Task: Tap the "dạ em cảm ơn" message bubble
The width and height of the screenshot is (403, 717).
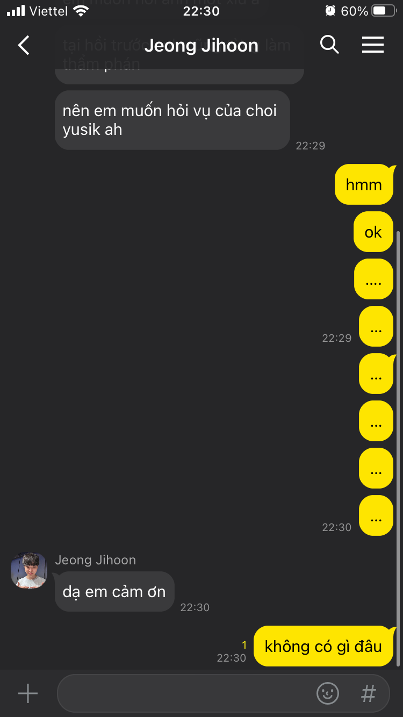Action: tap(114, 592)
